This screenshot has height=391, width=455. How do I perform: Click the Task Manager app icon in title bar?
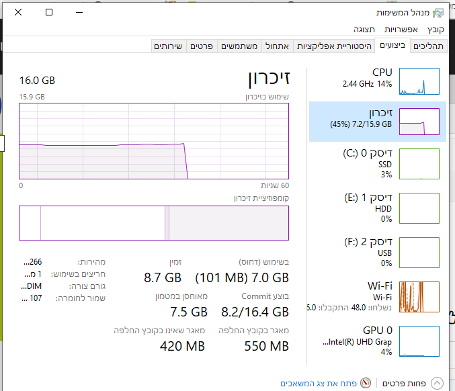440,12
